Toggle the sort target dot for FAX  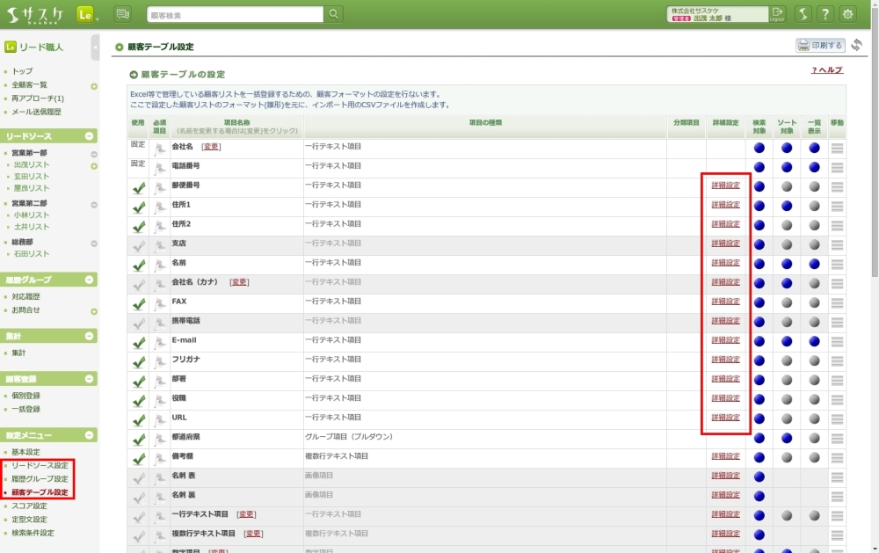click(x=788, y=302)
